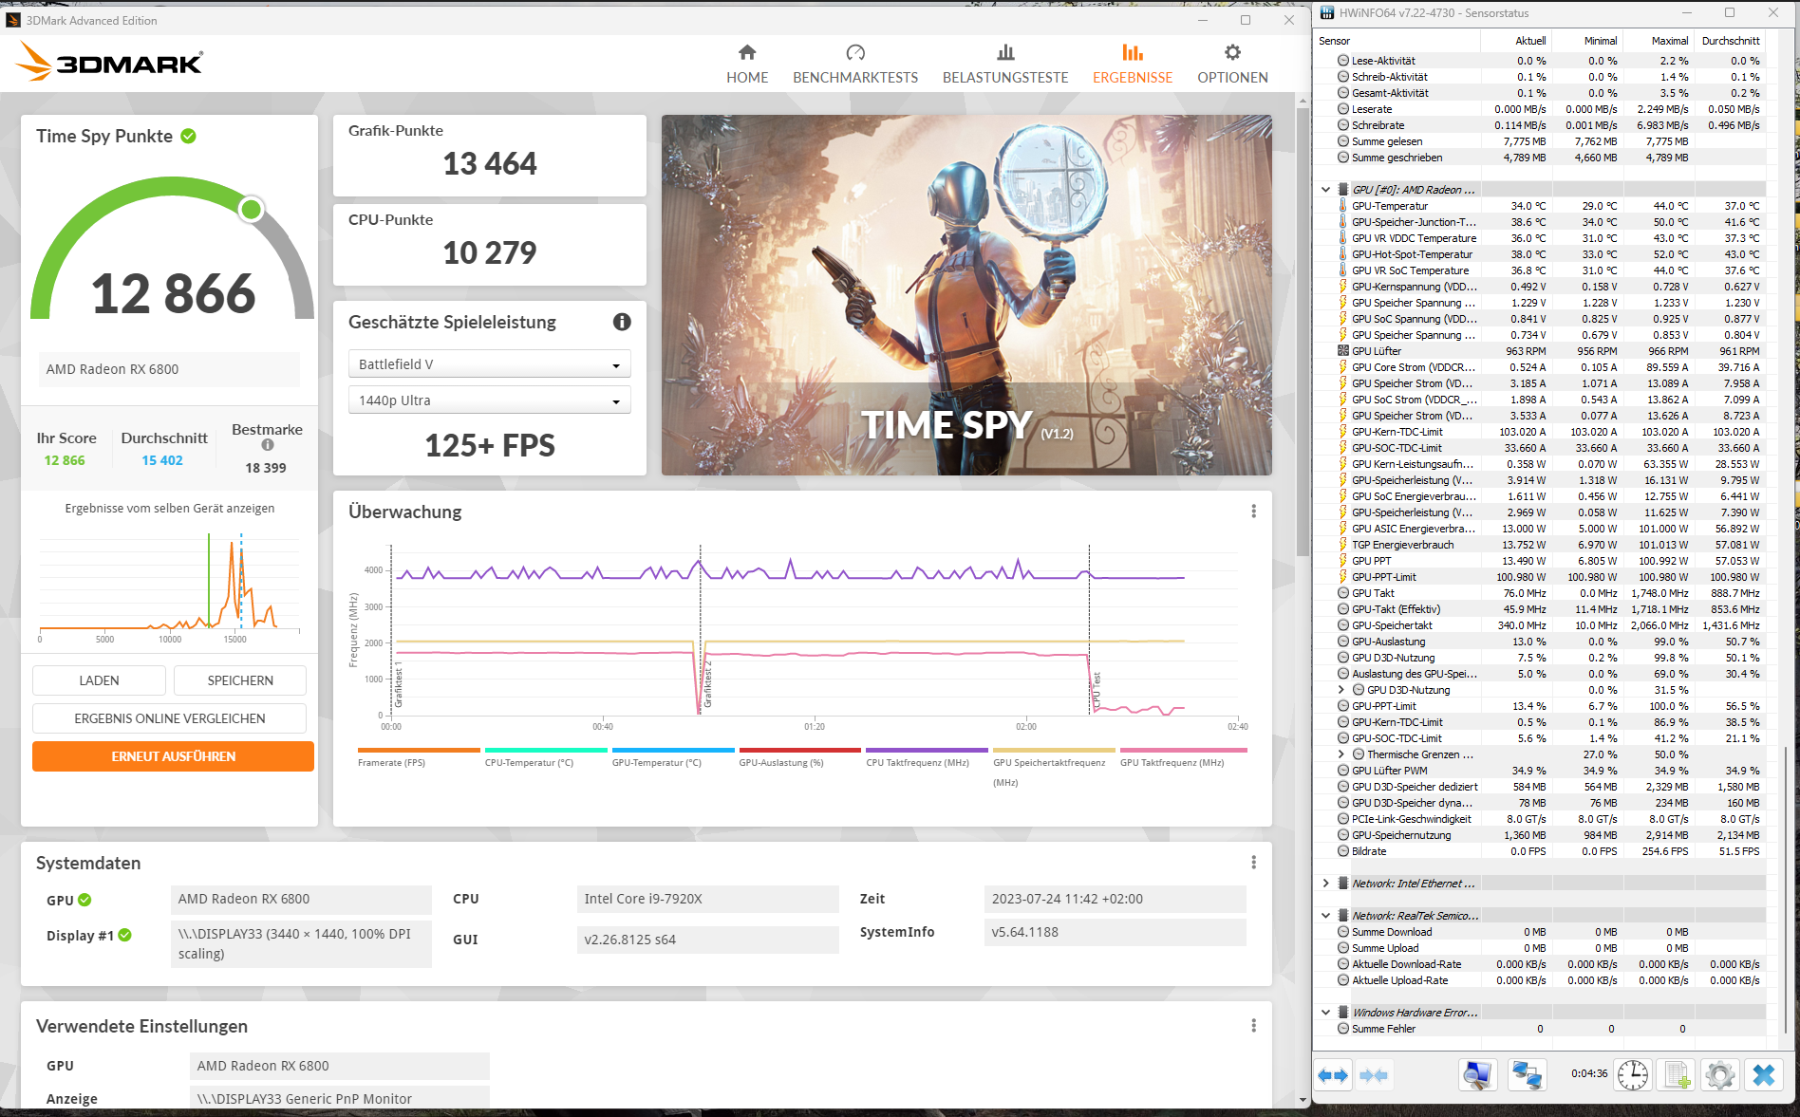
Task: Open HWiNFO sensor settings gear
Action: 1720,1075
